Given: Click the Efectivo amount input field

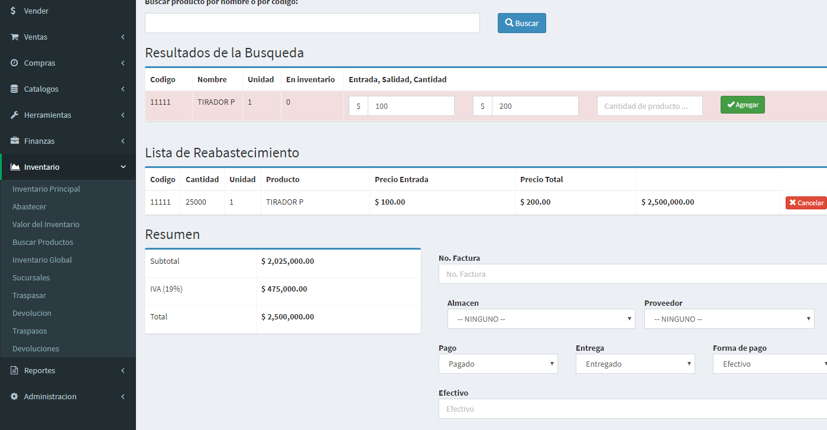Looking at the screenshot, I should pyautogui.click(x=633, y=409).
